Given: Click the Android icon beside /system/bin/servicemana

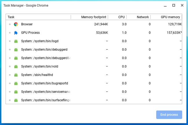Looking at the screenshot, I should pyautogui.click(x=16, y=92).
